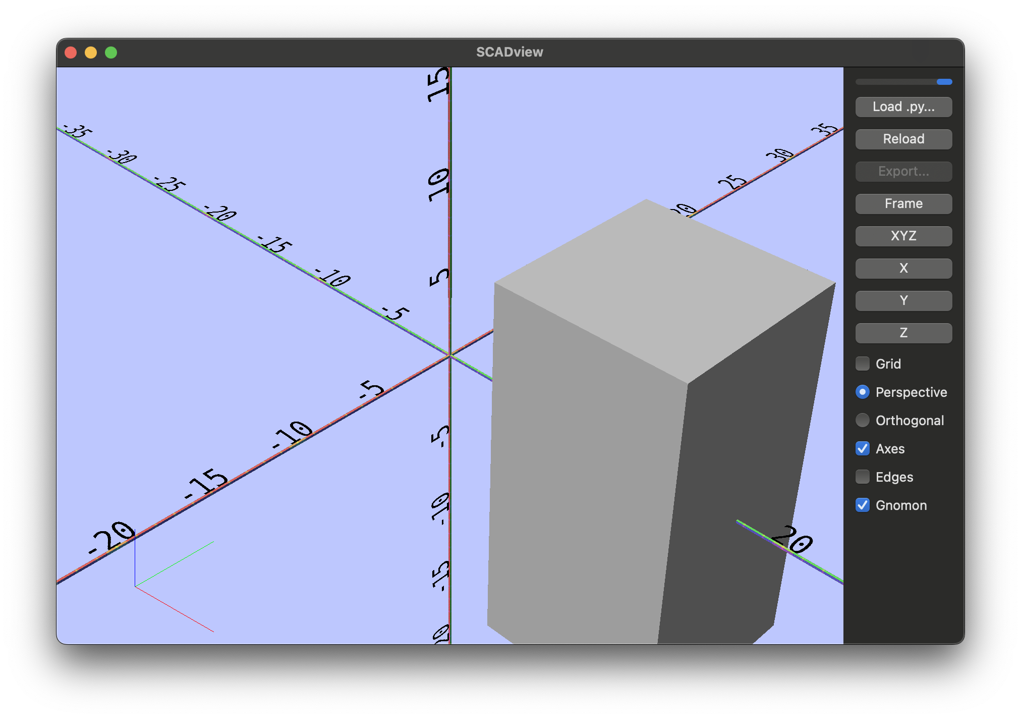Image resolution: width=1021 pixels, height=719 pixels.
Task: Select the Y axis view button
Action: (903, 301)
